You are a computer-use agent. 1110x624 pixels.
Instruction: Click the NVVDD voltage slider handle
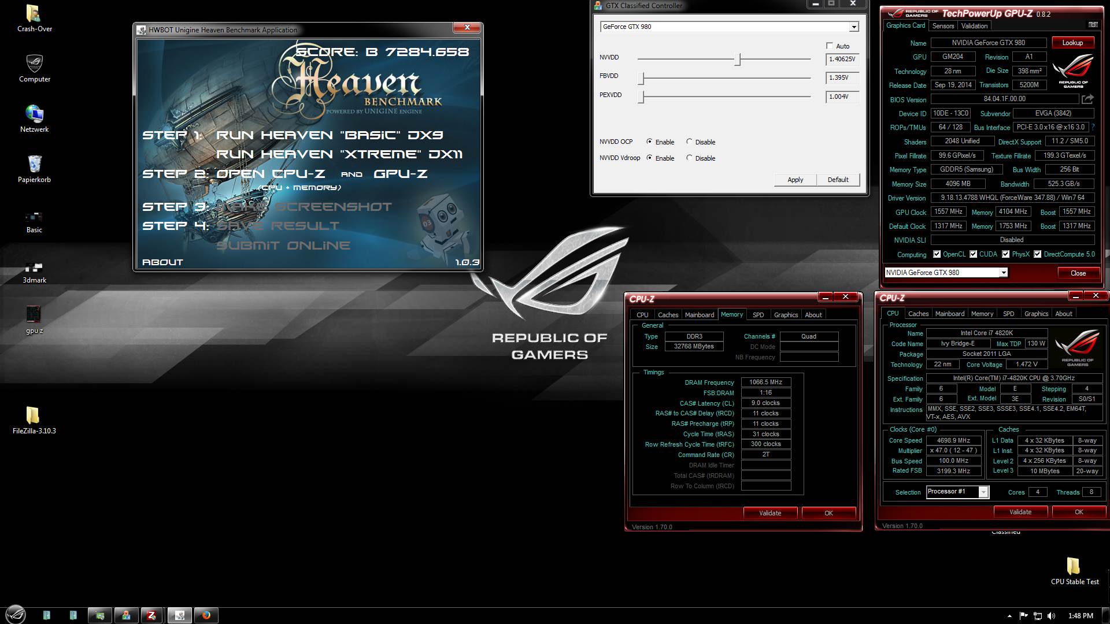(x=738, y=59)
